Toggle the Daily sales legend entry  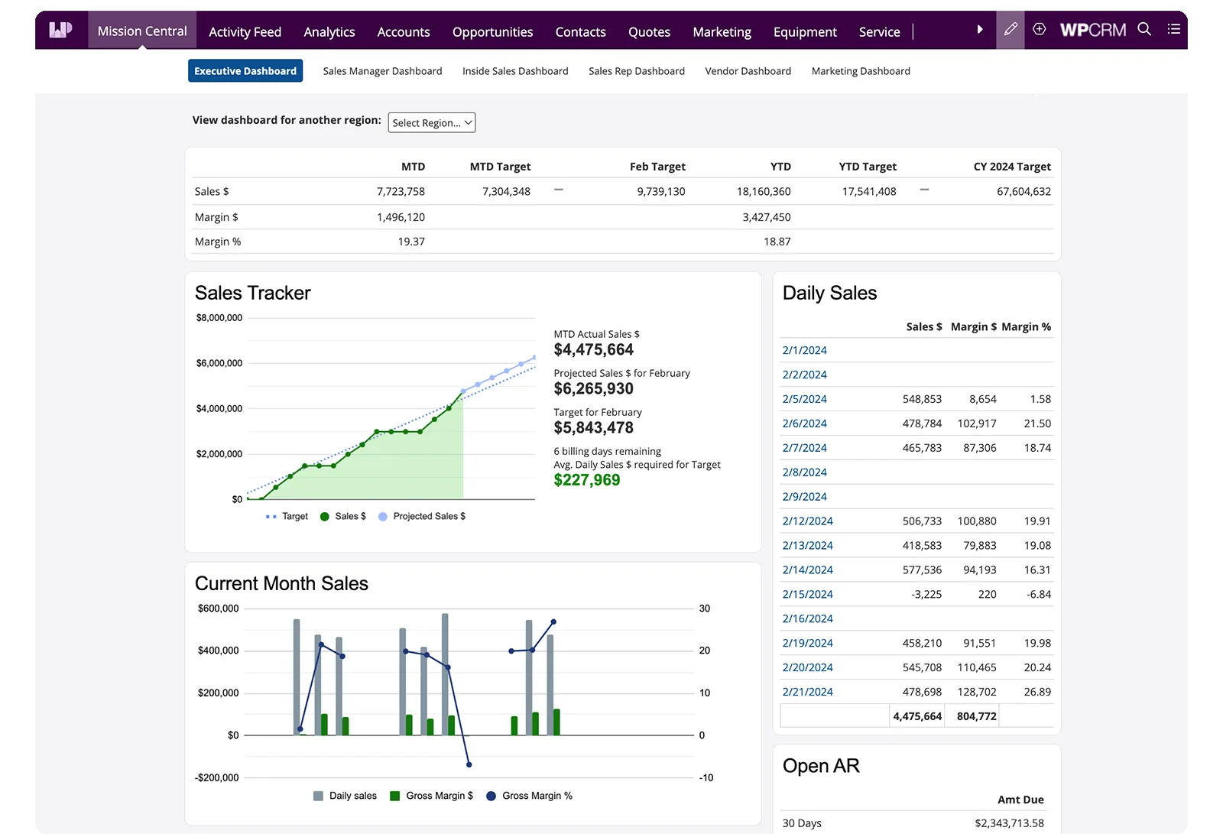(x=345, y=796)
